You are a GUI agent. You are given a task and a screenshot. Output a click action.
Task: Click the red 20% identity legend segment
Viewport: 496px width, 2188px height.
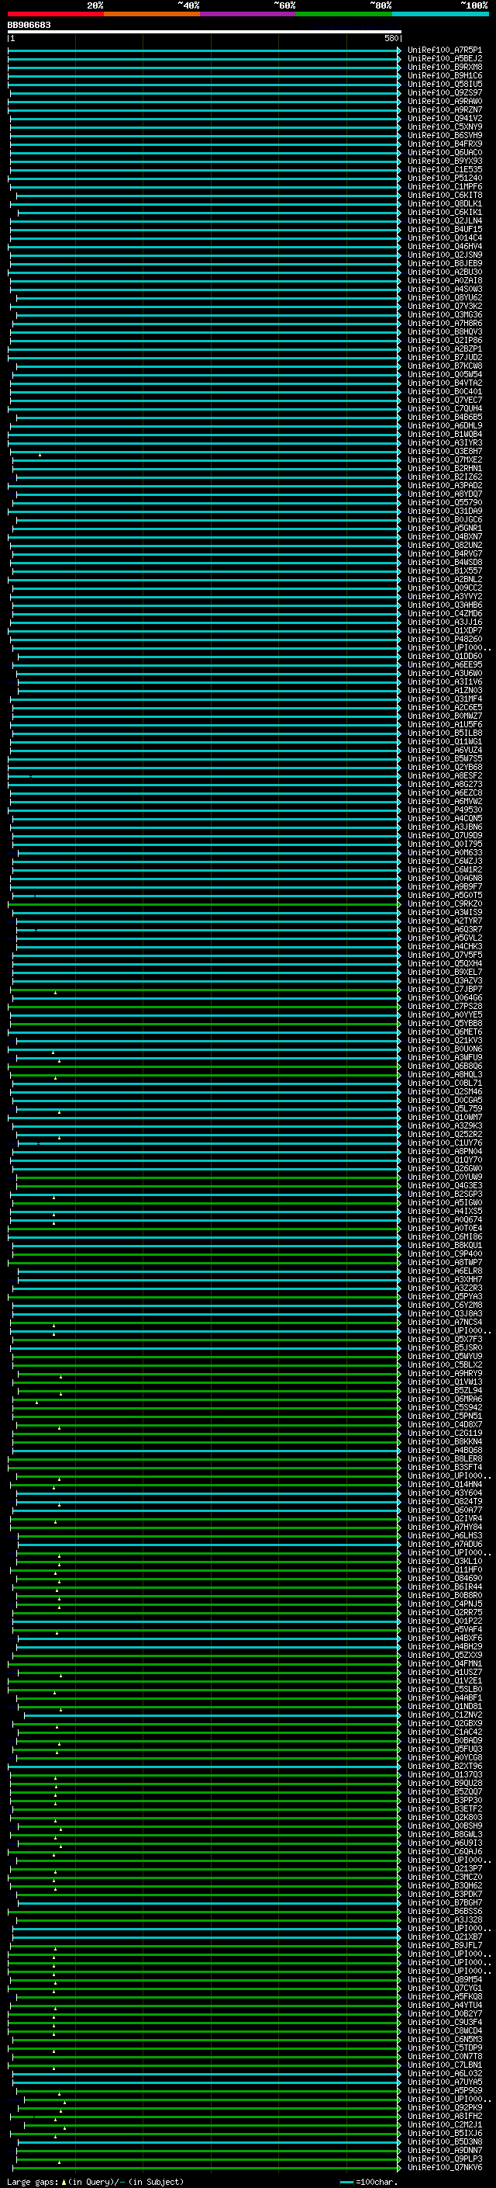(55, 14)
